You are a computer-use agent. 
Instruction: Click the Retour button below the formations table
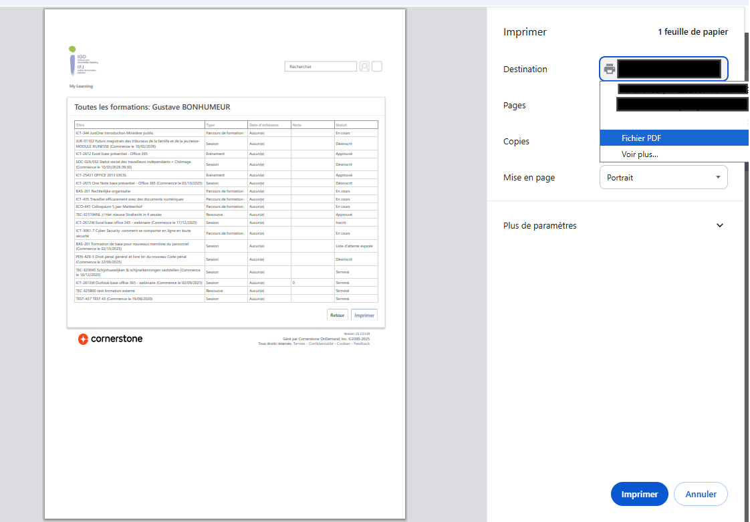coord(337,314)
